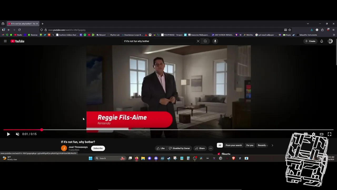
Task: Select the Recently uploaded chip
Action: coord(262,145)
